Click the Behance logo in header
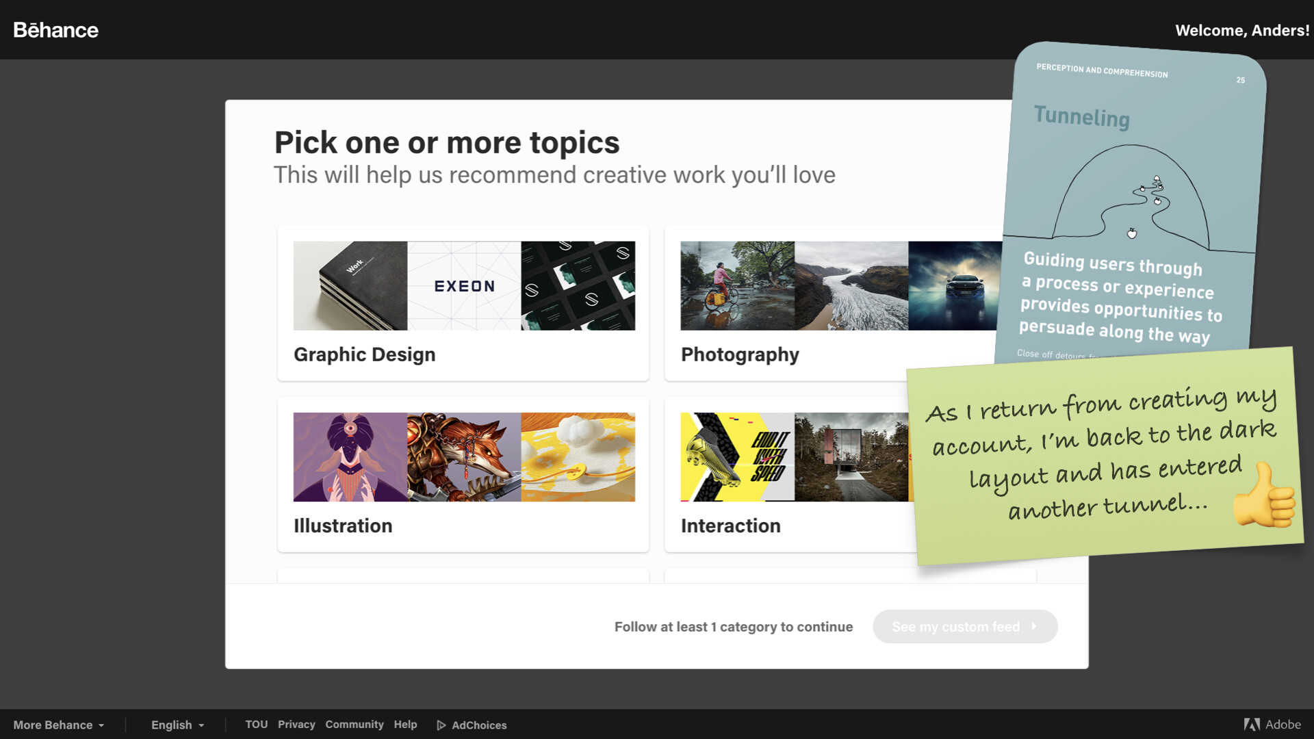Viewport: 1314px width, 739px height. [x=56, y=30]
